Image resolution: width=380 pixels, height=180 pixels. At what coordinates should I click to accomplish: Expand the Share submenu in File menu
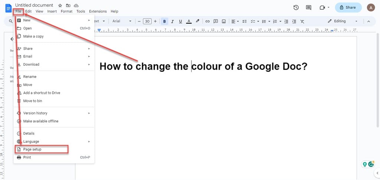tap(54, 49)
